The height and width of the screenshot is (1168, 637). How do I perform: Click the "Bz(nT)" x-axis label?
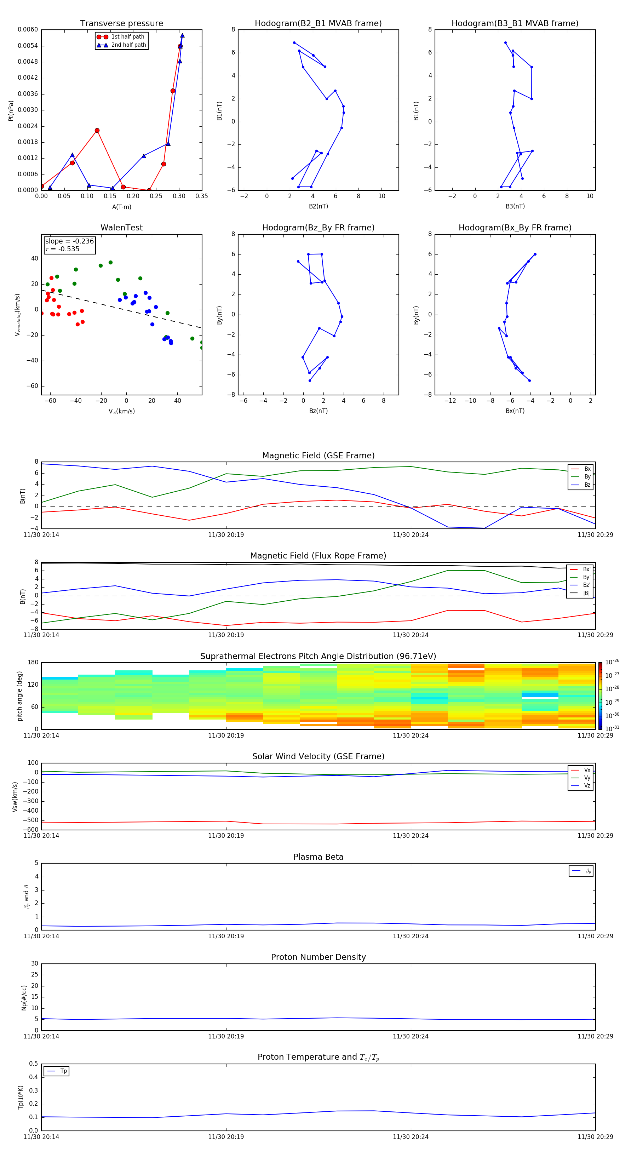pos(318,411)
